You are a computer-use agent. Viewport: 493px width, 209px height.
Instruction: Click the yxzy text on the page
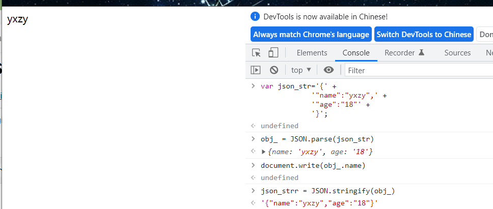[17, 20]
